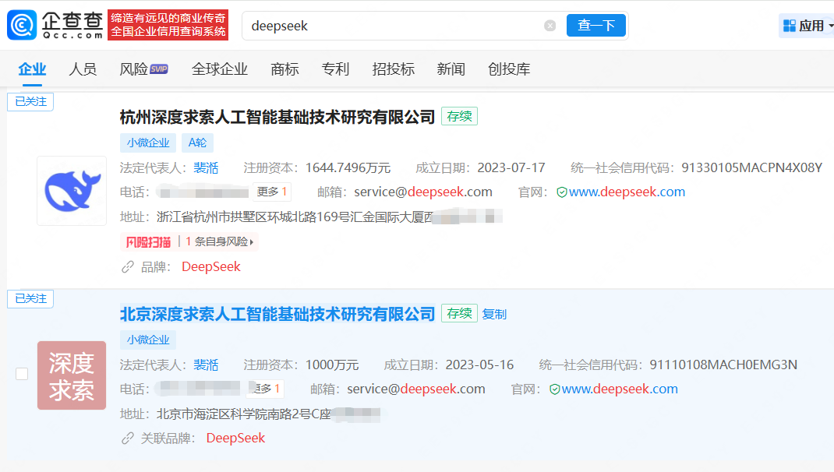834x472 pixels.
Task: Toggle 已关注 for the Hangzhou company
Action: click(x=30, y=101)
